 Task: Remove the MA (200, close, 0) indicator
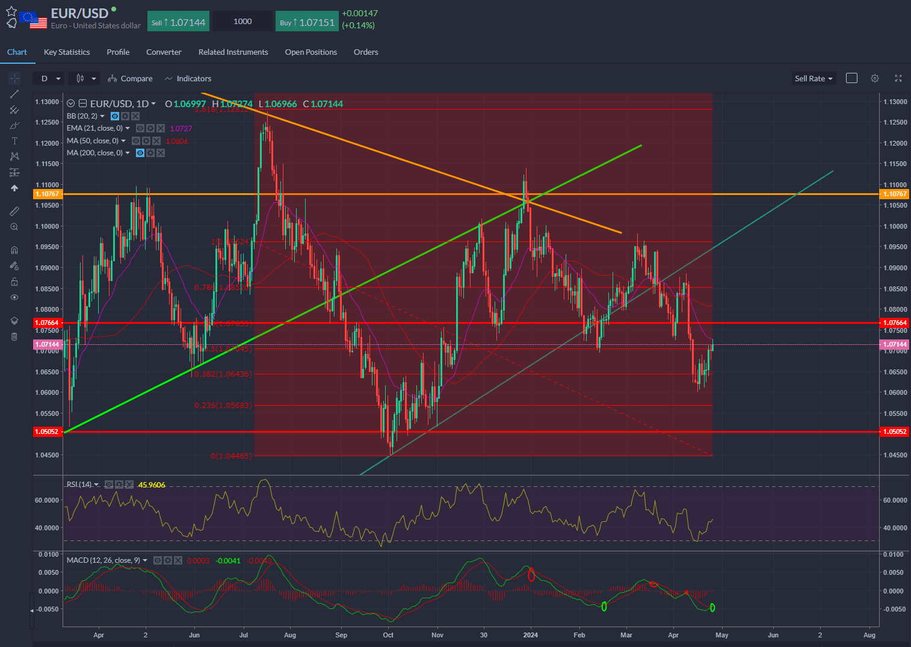(160, 153)
